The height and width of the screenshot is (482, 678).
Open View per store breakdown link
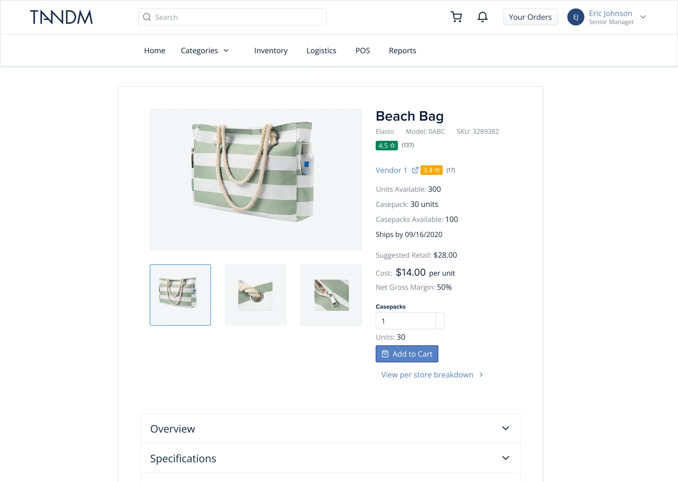pos(427,374)
